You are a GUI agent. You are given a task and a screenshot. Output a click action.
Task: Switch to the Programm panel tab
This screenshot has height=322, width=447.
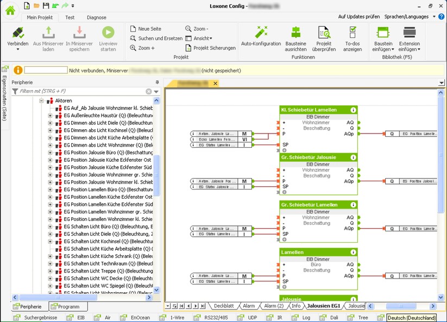tap(68, 307)
